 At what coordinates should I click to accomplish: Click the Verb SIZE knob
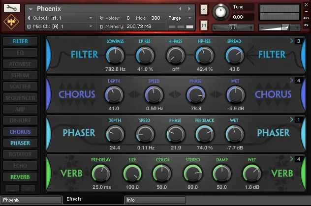coord(132,174)
